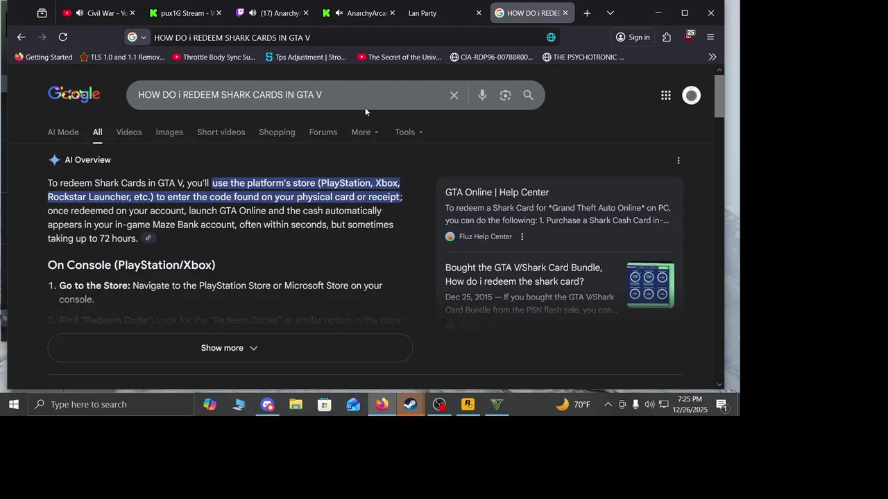This screenshot has height=499, width=888.
Task: Click the source link chip after '72 hours'
Action: (x=148, y=238)
